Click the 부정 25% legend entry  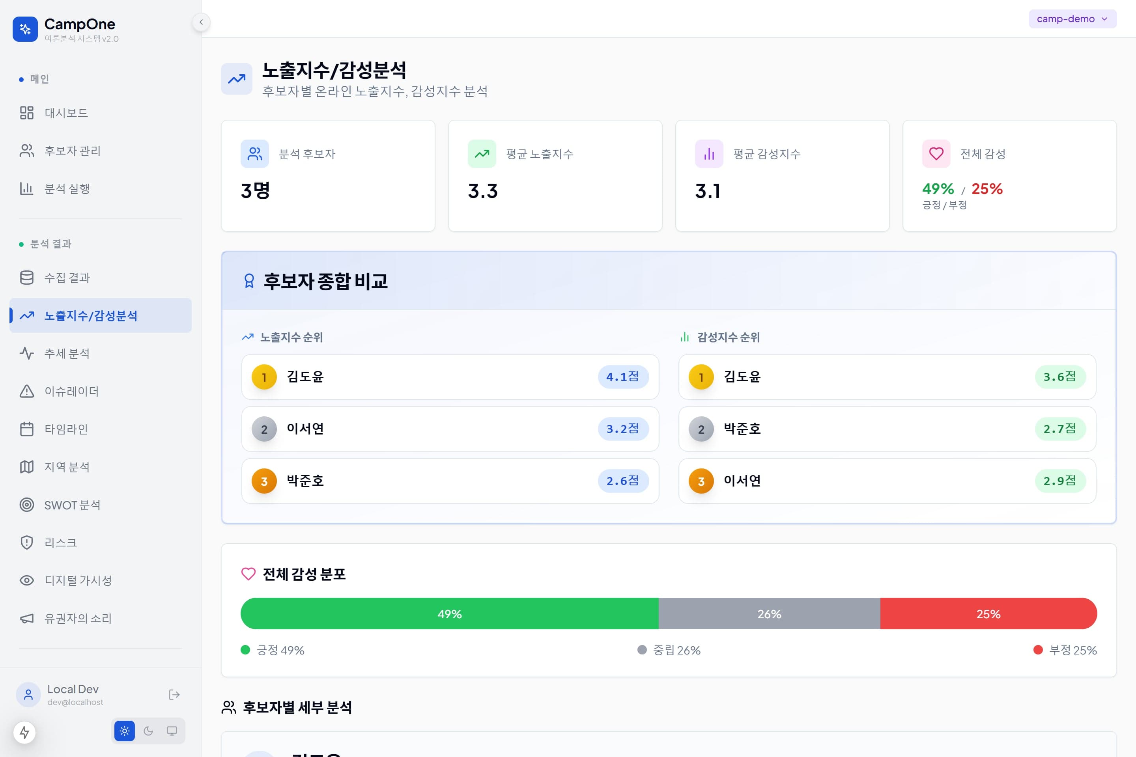[x=1065, y=650]
